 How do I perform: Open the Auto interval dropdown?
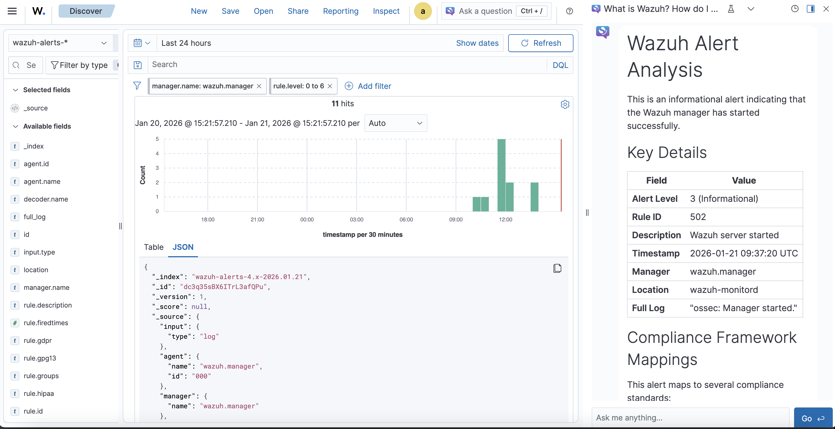395,123
